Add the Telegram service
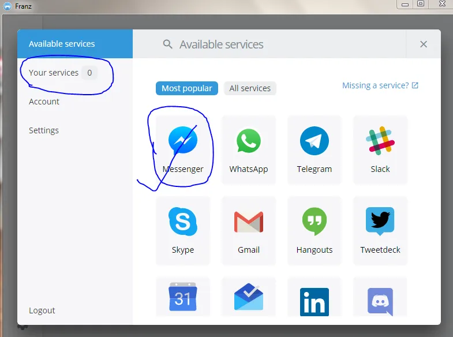The height and width of the screenshot is (337, 453). 315,150
